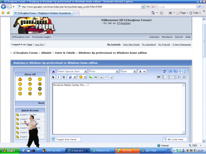Image resolution: width=206 pixels, height=154 pixels.
Task: Open the Calendar menu item
Action: coord(154,37)
